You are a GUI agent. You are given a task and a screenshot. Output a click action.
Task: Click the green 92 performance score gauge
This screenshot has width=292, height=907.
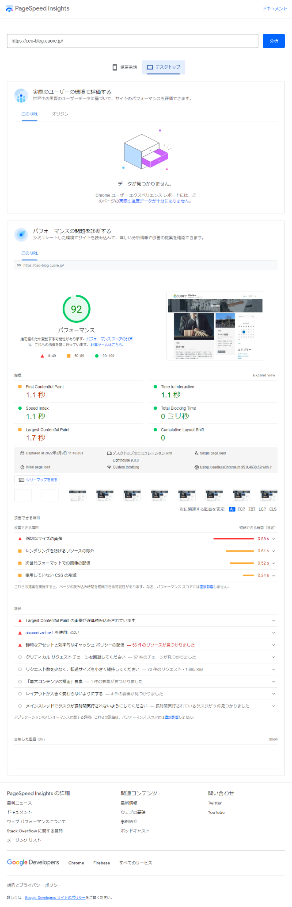[x=76, y=309]
